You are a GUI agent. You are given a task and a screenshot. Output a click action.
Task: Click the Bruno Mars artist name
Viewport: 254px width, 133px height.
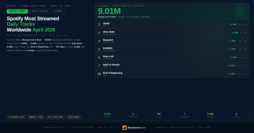pyautogui.click(x=108, y=59)
